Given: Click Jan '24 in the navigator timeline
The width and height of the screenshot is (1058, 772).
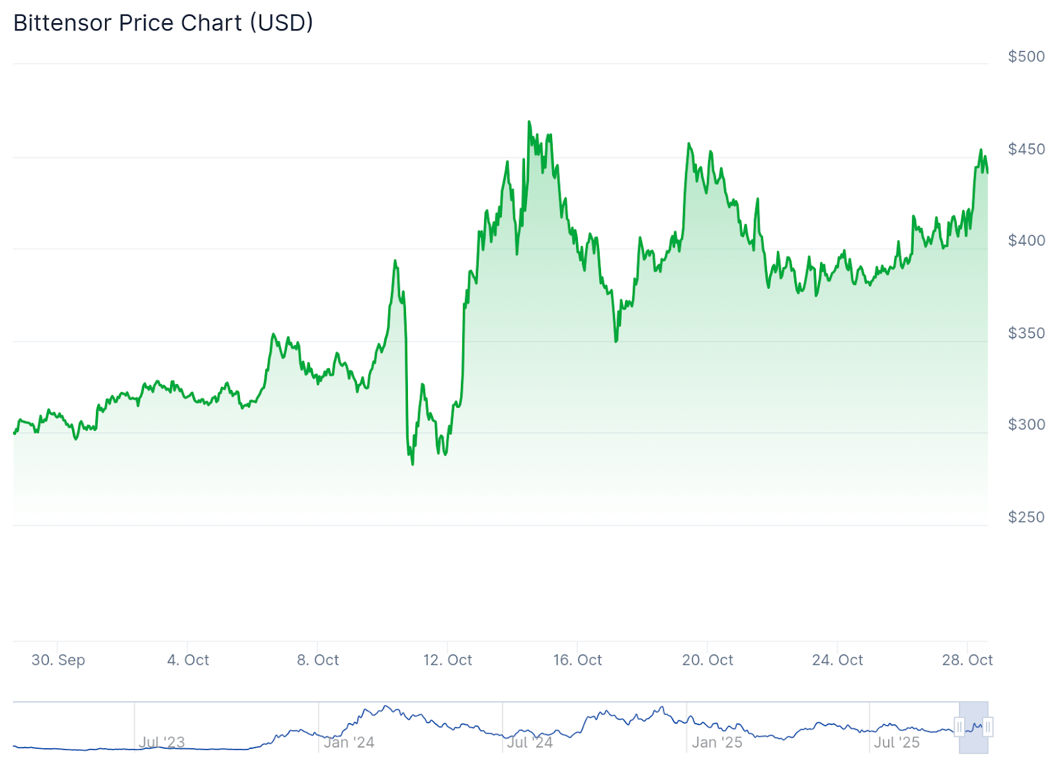Looking at the screenshot, I should coord(348,742).
